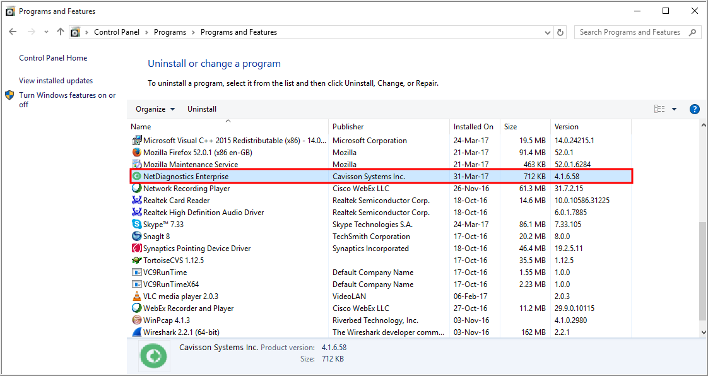
Task: Open the view options dropdown arrow
Action: pyautogui.click(x=674, y=109)
